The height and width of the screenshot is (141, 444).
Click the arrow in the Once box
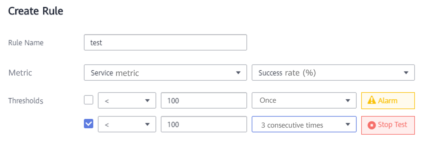347,100
